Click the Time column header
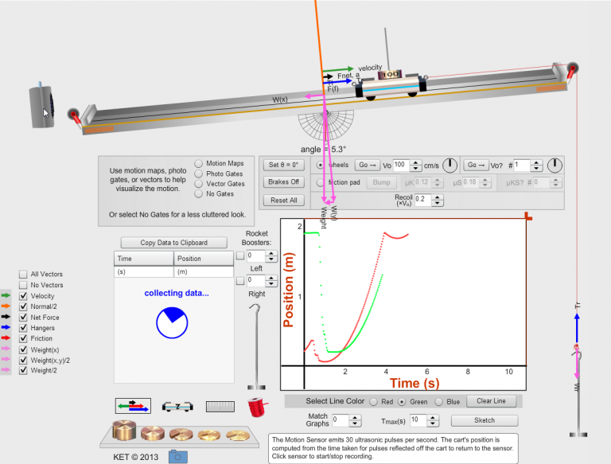Image resolution: width=611 pixels, height=464 pixels. 143,259
